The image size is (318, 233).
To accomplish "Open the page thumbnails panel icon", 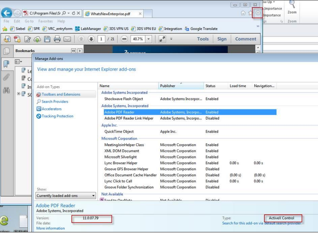I will pyautogui.click(x=6, y=51).
